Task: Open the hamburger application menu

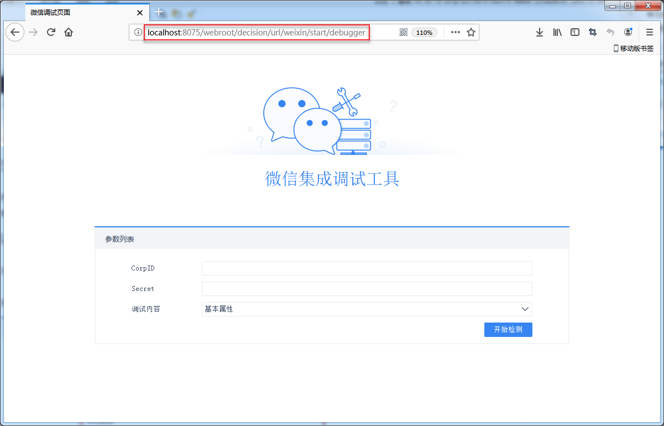Action: [650, 33]
